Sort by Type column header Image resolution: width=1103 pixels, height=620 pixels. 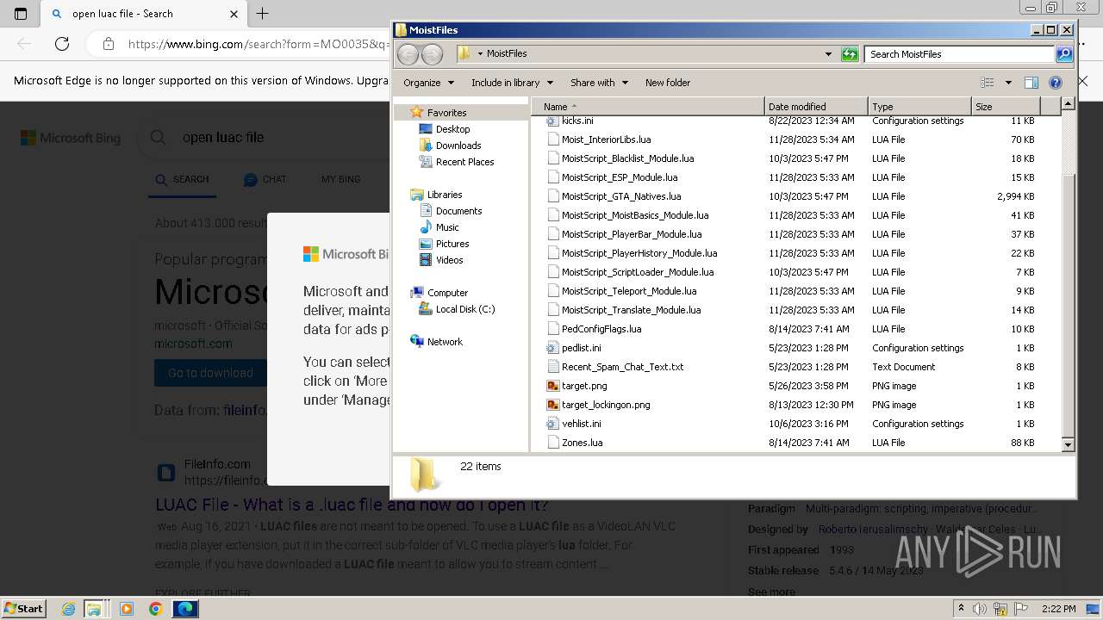[919, 107]
